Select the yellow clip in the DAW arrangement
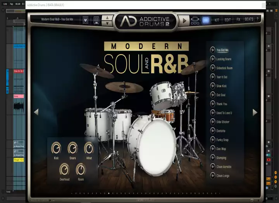The width and height of the screenshot is (279, 203). coord(19,160)
